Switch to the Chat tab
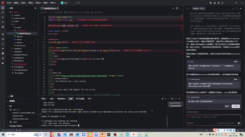The image size is (245, 137). click(188, 8)
